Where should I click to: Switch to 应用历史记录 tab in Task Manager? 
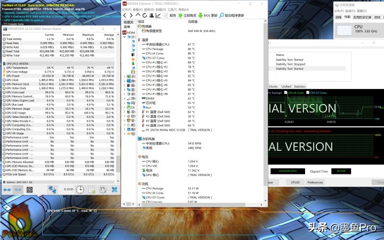click(x=362, y=17)
